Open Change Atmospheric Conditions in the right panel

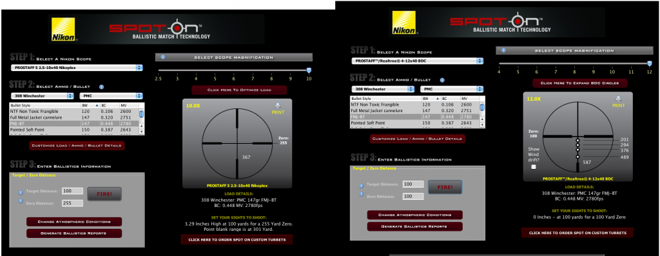pos(415,215)
